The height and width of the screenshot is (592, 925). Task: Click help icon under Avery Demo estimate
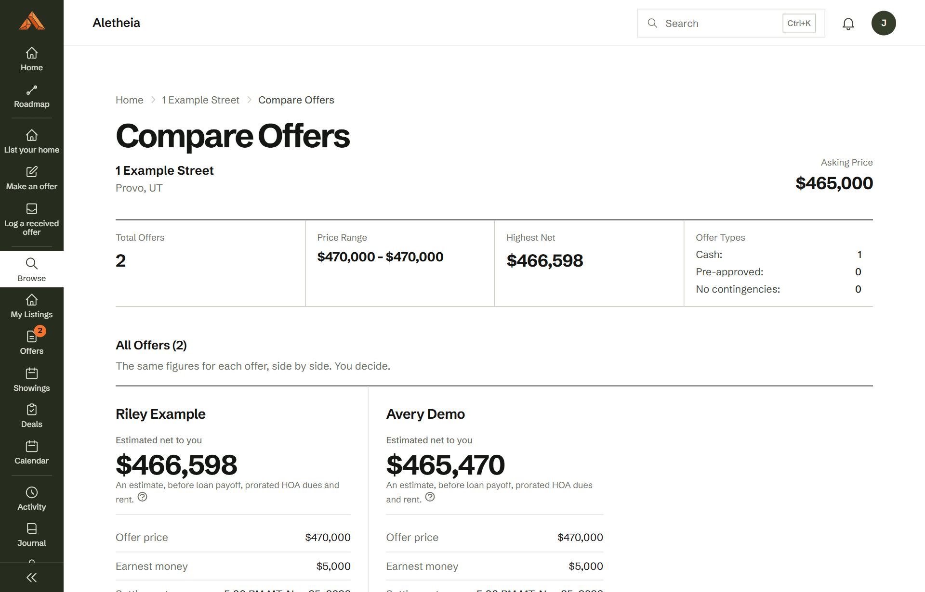coord(430,497)
